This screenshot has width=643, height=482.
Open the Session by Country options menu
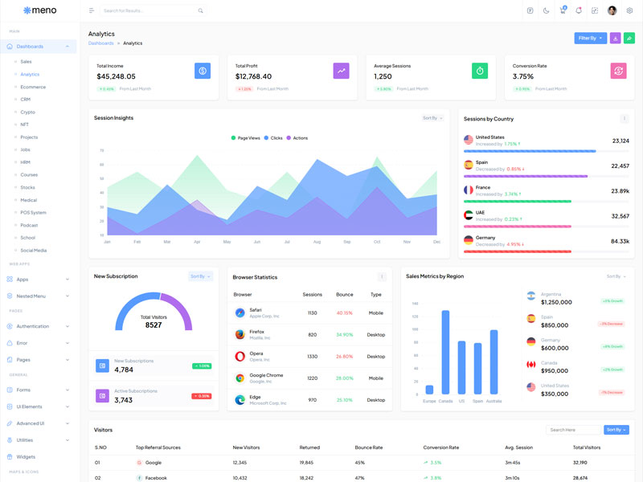[625, 119]
